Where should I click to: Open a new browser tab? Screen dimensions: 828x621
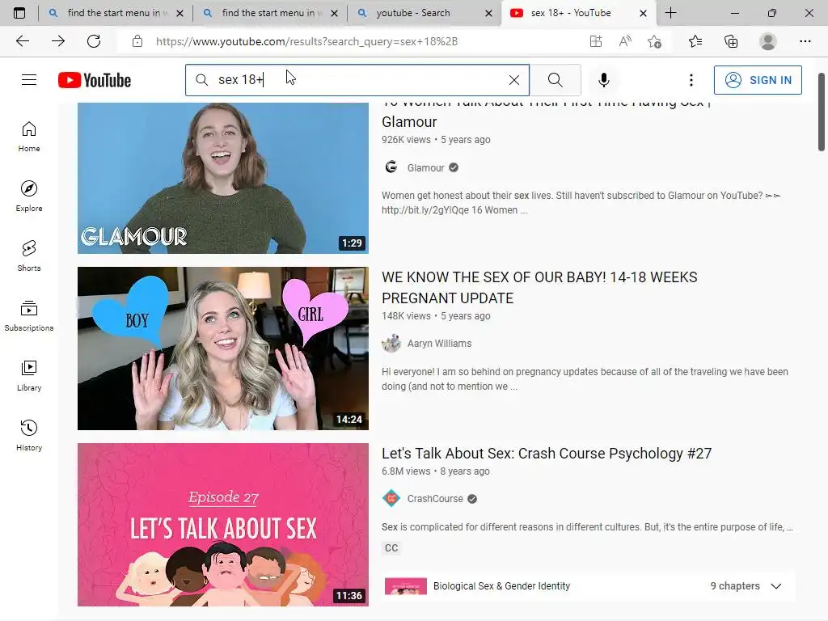point(670,13)
